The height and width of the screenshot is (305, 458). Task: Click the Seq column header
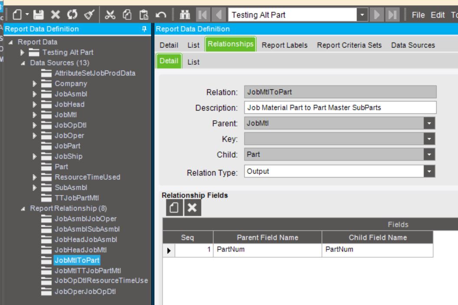[x=187, y=237]
